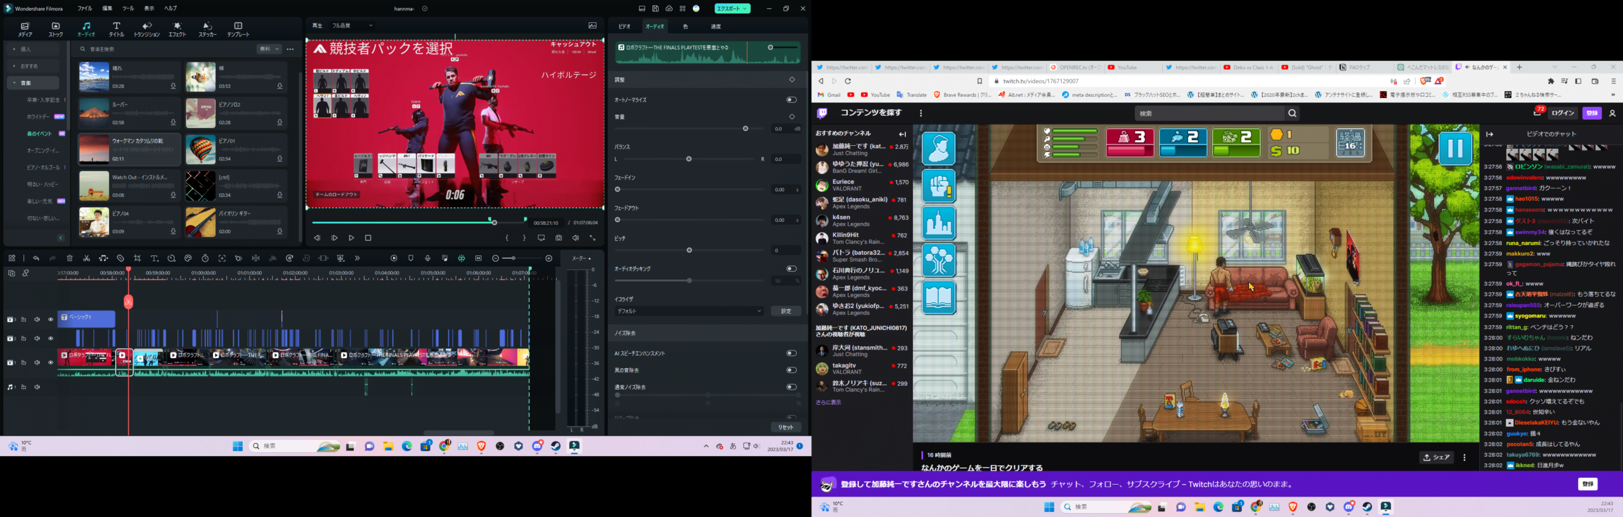Image resolution: width=1623 pixels, height=517 pixels.
Task: Expand the おすすめ category in sidebar
Action: [29, 66]
